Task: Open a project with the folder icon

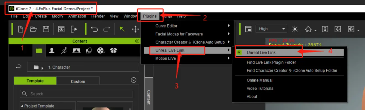Action: tap(33, 29)
